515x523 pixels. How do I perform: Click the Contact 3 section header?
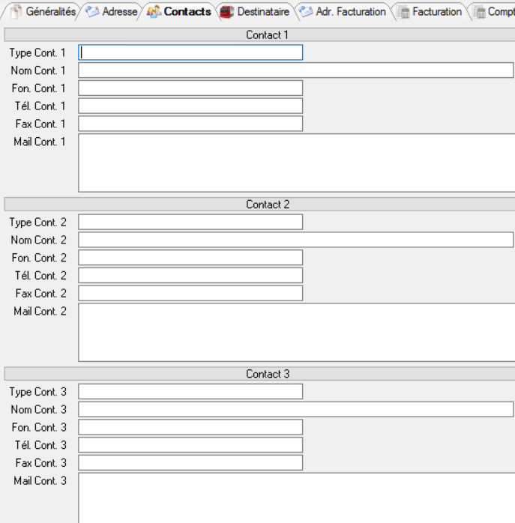(267, 374)
